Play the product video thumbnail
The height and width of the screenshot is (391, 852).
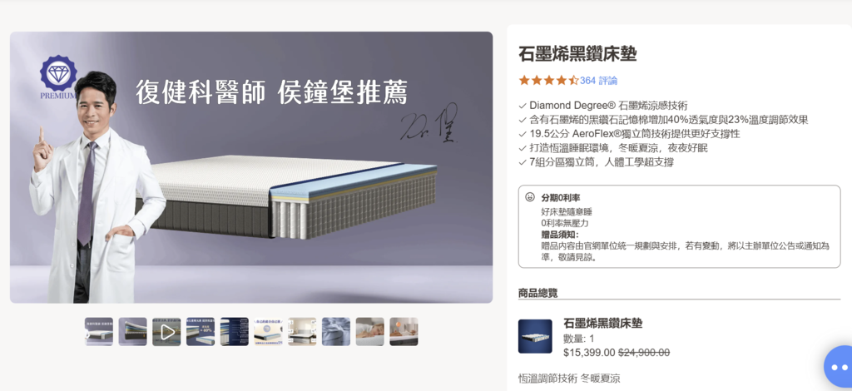(x=166, y=332)
